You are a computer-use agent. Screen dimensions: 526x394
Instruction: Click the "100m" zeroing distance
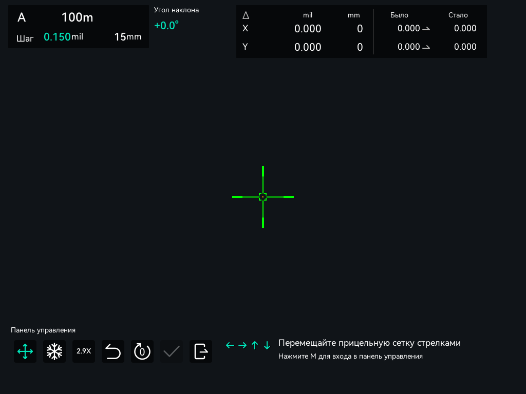pos(77,17)
